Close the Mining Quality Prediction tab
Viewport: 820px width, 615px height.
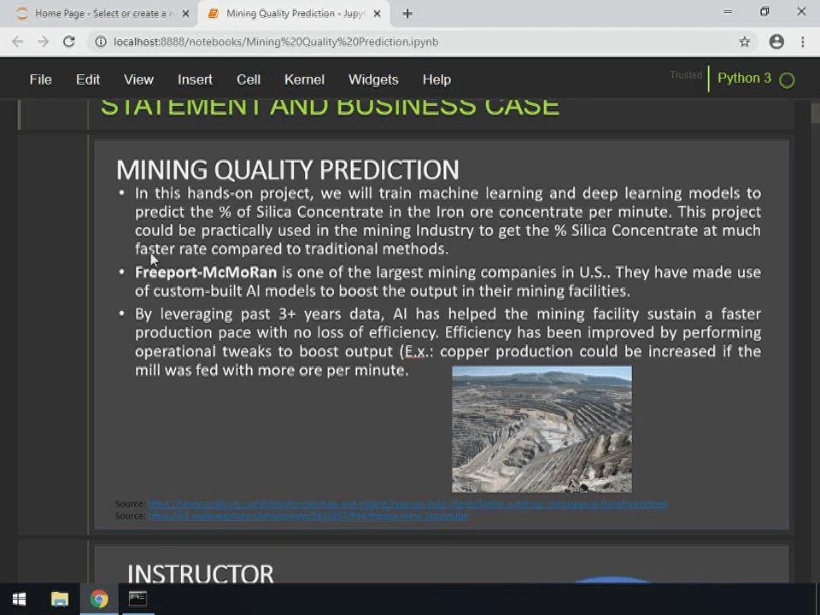[x=377, y=15]
